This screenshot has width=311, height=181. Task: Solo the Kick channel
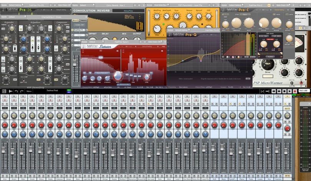(x=7, y=176)
